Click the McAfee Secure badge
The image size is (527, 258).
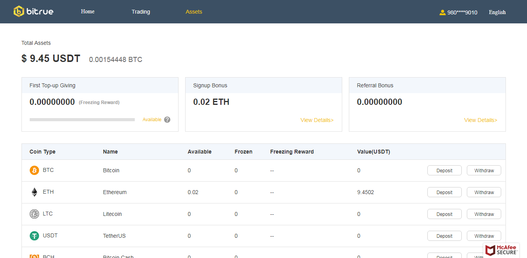click(501, 250)
